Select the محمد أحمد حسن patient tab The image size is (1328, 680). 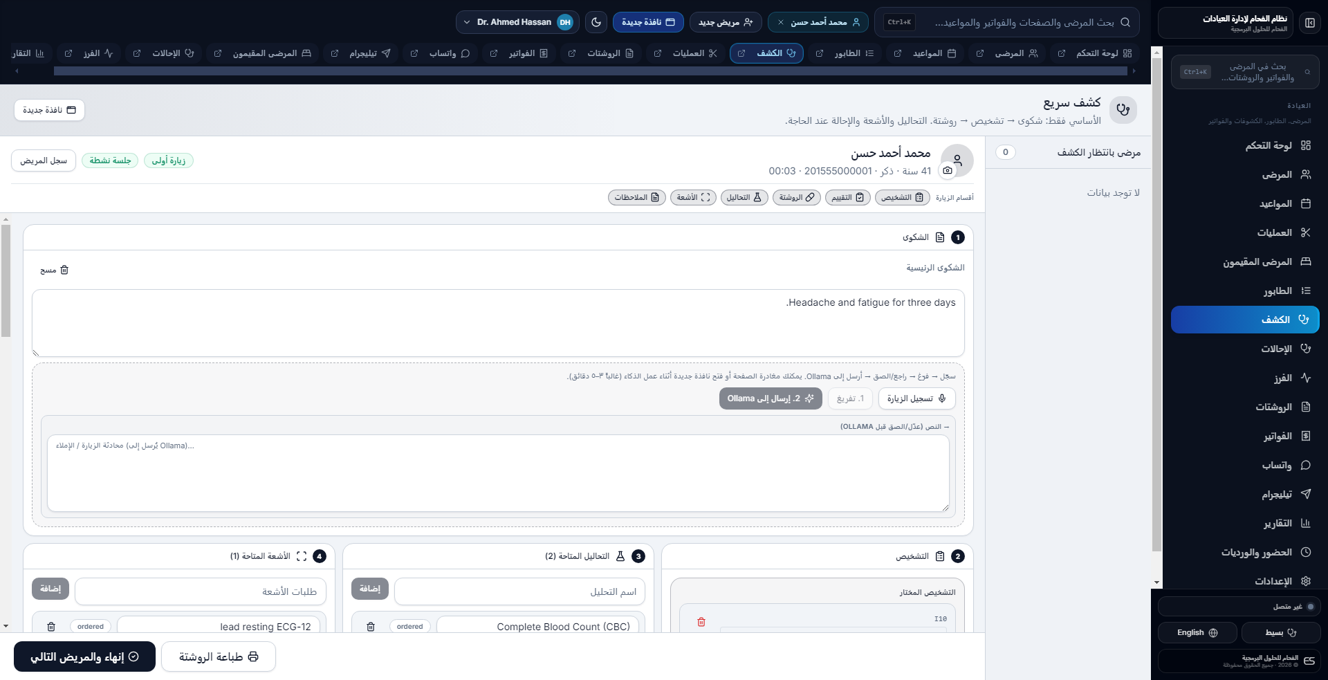coord(818,22)
